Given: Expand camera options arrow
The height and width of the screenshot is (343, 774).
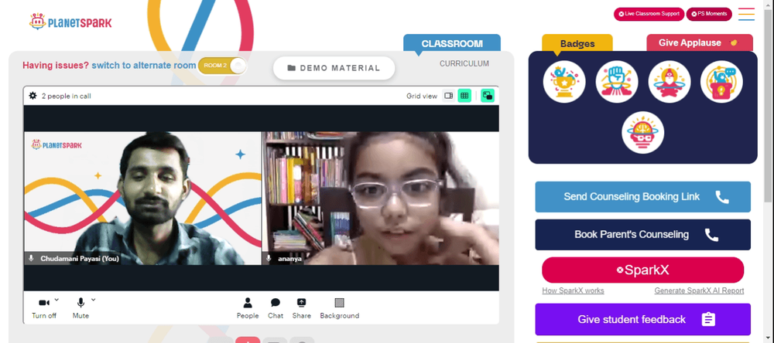Looking at the screenshot, I should [x=57, y=299].
